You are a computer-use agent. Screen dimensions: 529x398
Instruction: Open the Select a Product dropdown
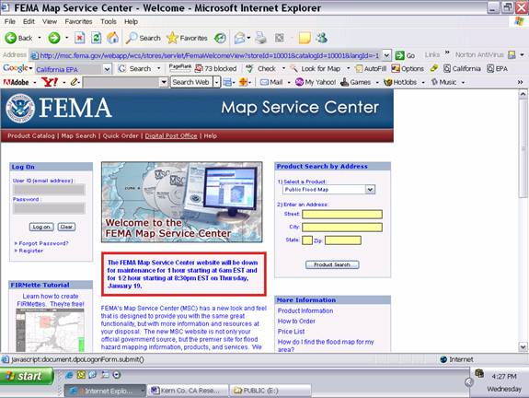point(370,190)
